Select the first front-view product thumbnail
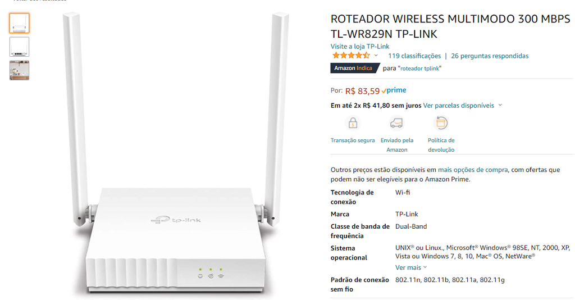575x300 pixels. point(20,23)
